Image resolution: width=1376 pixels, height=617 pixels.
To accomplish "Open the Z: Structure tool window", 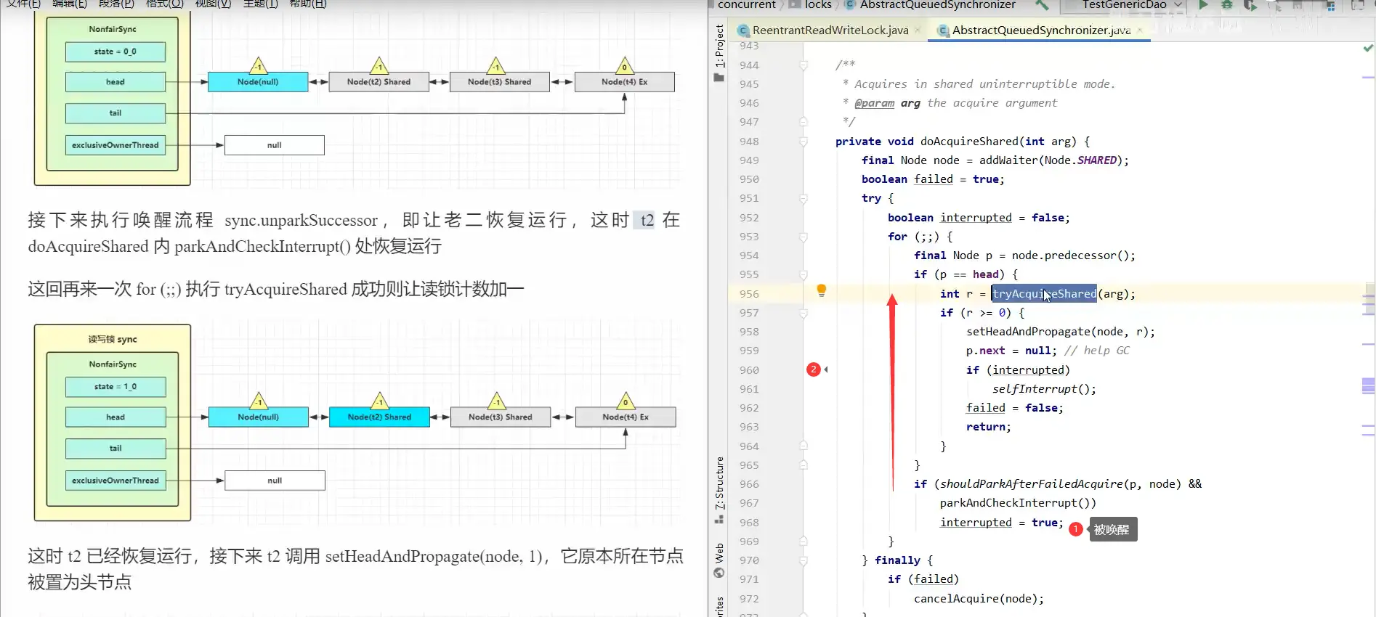I will tap(719, 483).
